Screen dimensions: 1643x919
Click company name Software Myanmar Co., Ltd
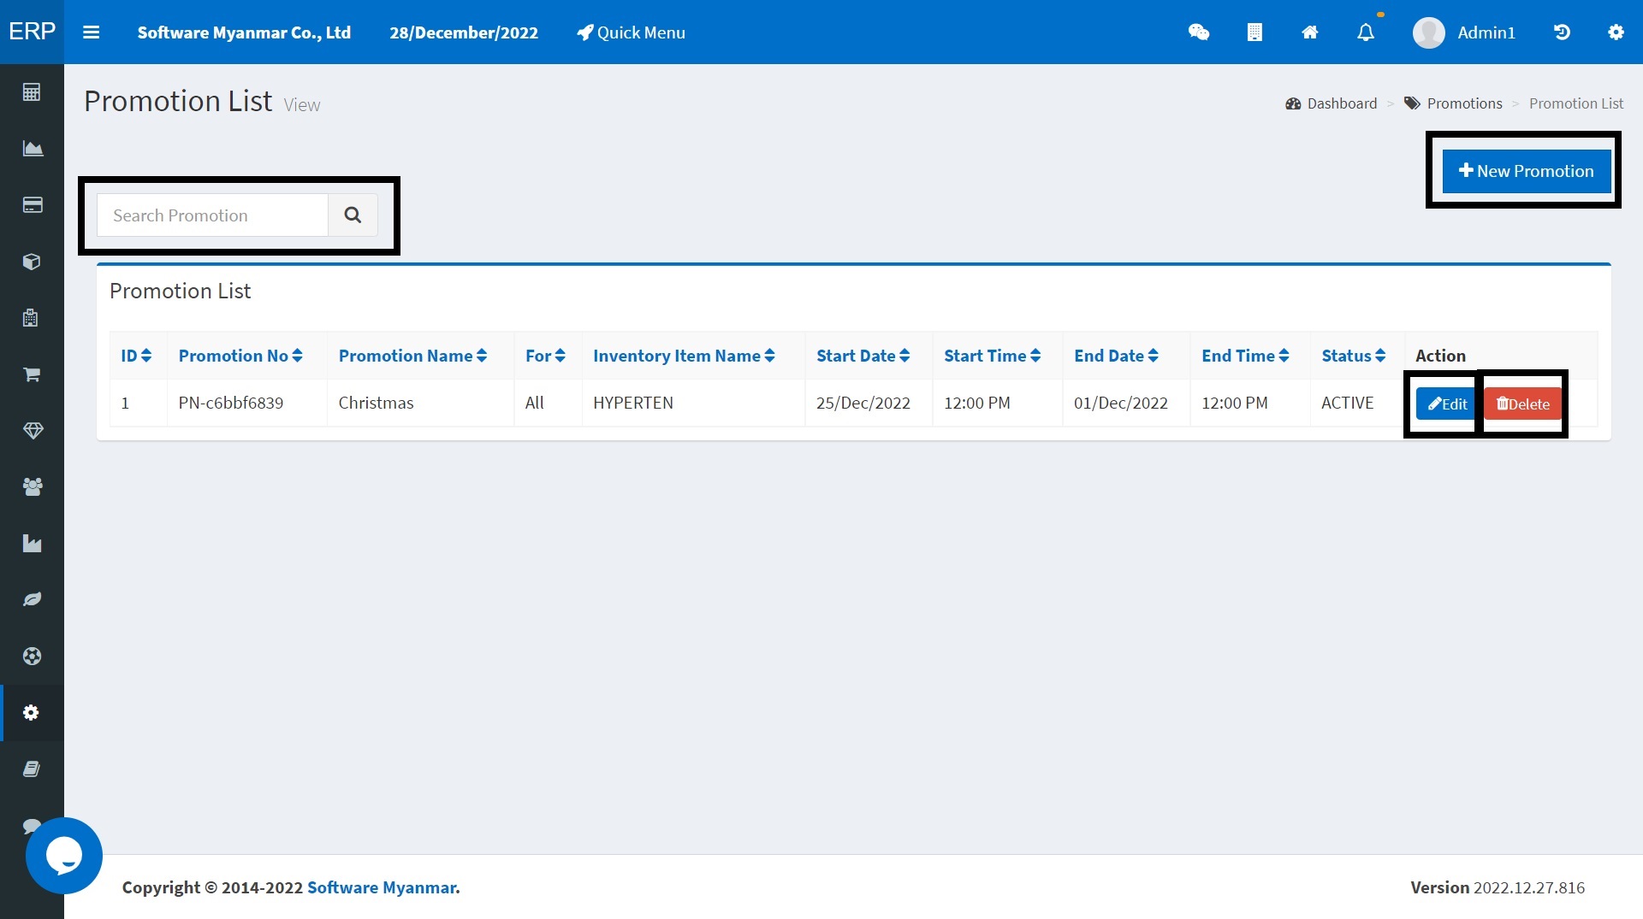(x=244, y=32)
